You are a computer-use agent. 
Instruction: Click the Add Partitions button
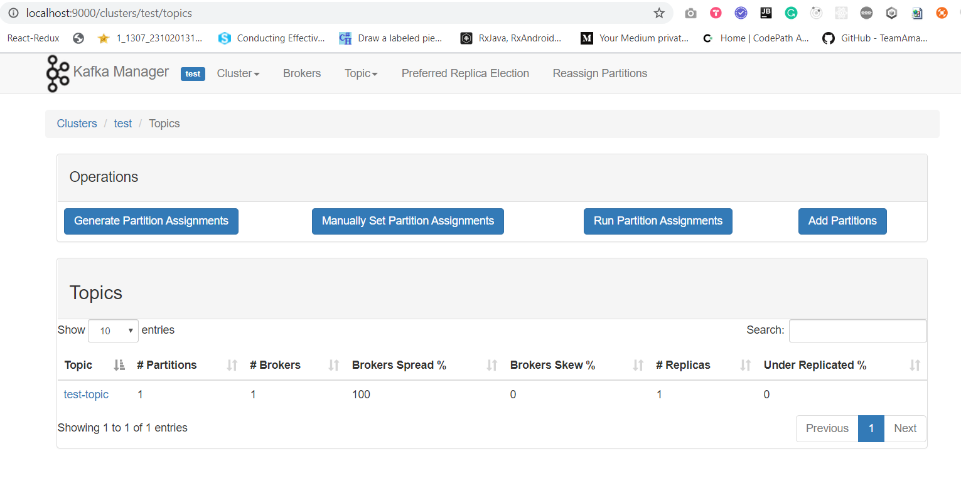click(x=842, y=221)
